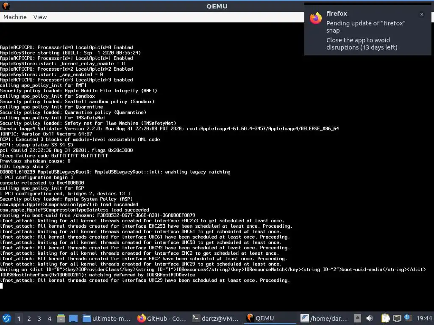Click the 'ACPI: sleep states S3 S4 S5' line

click(36, 145)
